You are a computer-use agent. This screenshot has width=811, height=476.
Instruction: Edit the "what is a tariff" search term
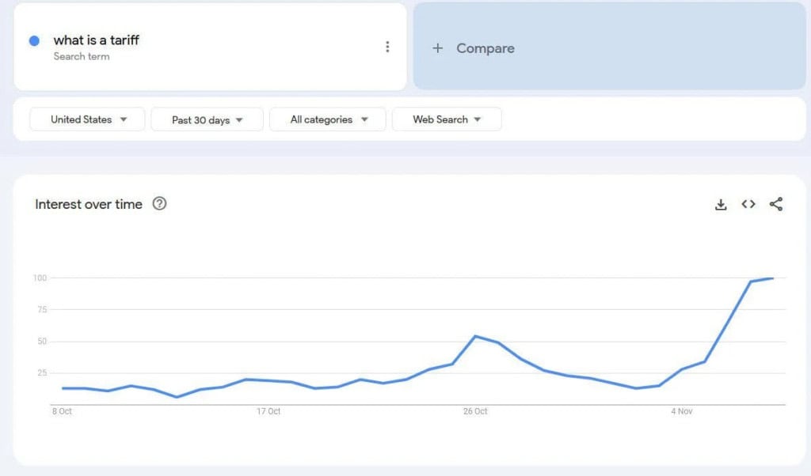(97, 40)
